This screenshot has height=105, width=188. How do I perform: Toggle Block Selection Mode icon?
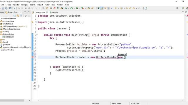tap(108, 8)
